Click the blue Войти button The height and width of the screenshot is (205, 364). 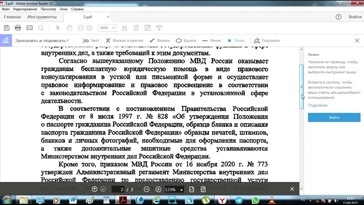pos(334,117)
